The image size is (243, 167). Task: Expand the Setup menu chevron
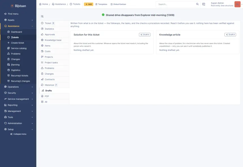tap(32, 129)
